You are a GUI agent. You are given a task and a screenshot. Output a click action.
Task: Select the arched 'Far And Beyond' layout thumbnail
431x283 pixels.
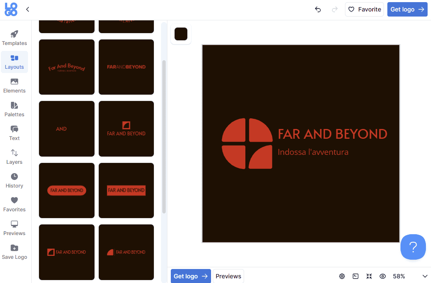pos(67,67)
